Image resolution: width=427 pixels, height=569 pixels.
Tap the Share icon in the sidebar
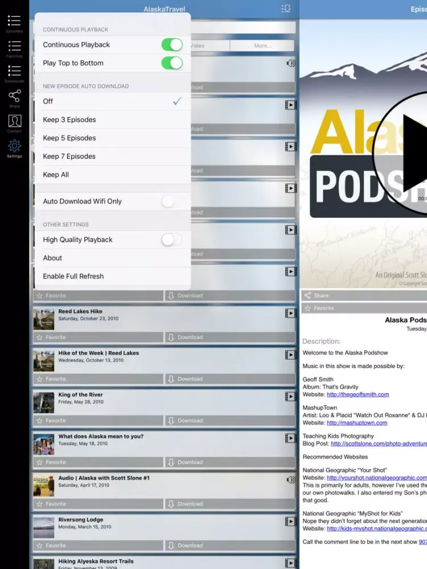14,98
